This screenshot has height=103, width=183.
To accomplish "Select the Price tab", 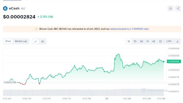I will click(x=8, y=41).
